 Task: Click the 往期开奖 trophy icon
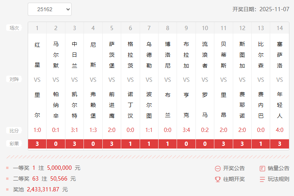(218, 179)
